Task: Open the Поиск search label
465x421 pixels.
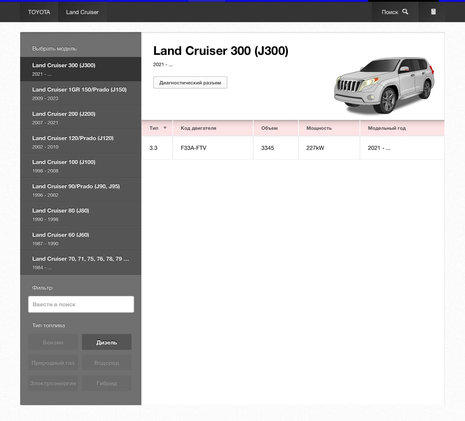Action: pos(390,12)
